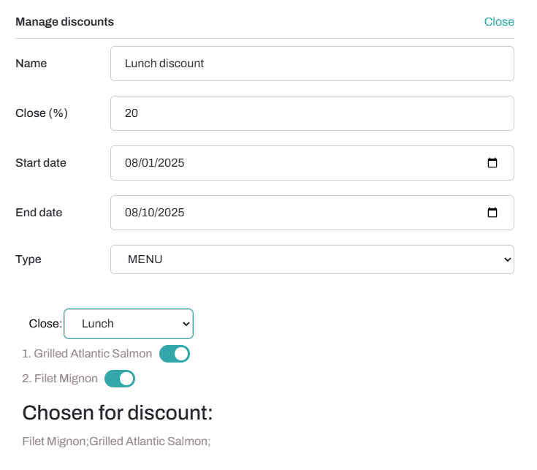
Task: Click the 'Type' label
Action: click(28, 259)
